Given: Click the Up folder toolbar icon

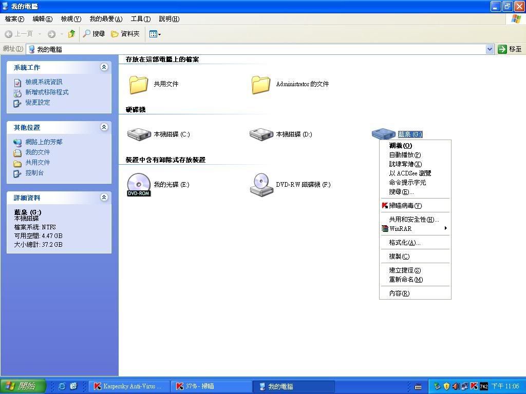Looking at the screenshot, I should (72, 34).
